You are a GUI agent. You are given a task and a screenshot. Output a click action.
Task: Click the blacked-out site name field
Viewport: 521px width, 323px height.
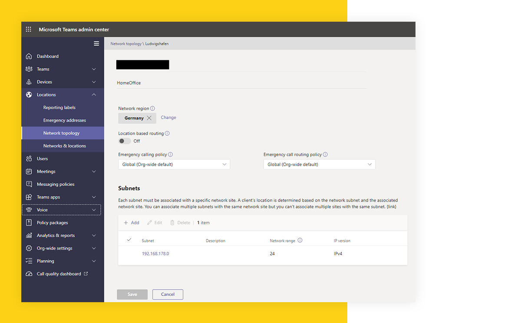(142, 65)
